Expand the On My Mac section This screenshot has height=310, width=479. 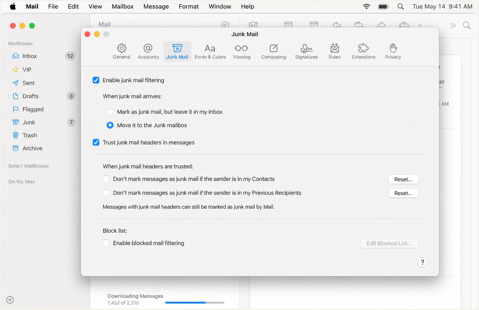22,182
